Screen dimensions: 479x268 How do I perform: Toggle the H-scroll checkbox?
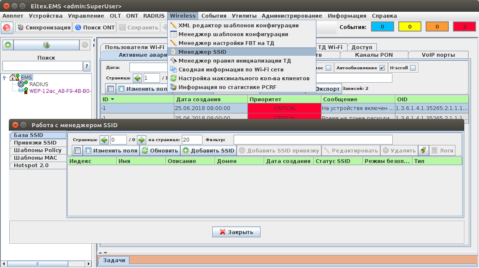[x=413, y=68]
